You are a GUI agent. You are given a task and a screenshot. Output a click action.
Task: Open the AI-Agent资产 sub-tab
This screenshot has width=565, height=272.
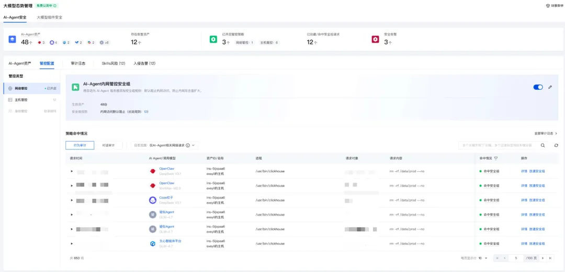point(20,63)
